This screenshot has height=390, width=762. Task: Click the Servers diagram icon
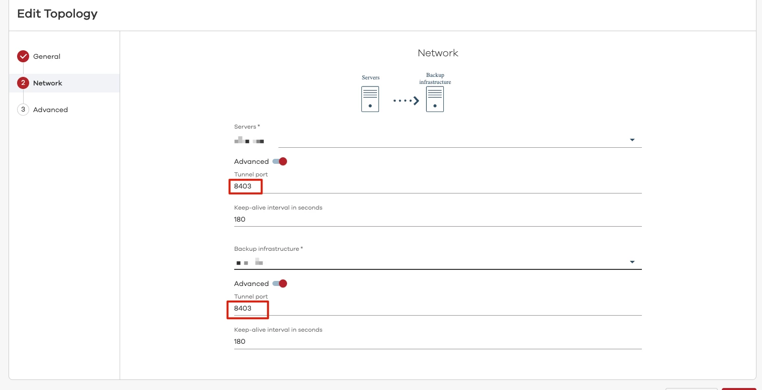370,99
